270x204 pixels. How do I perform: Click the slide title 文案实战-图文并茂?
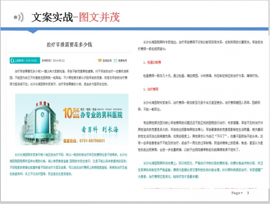[x=76, y=17]
